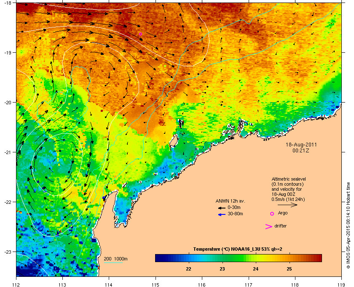This screenshot has height=287, width=354.
Task: Click the '30-80m' legend label
Action: coord(235,214)
